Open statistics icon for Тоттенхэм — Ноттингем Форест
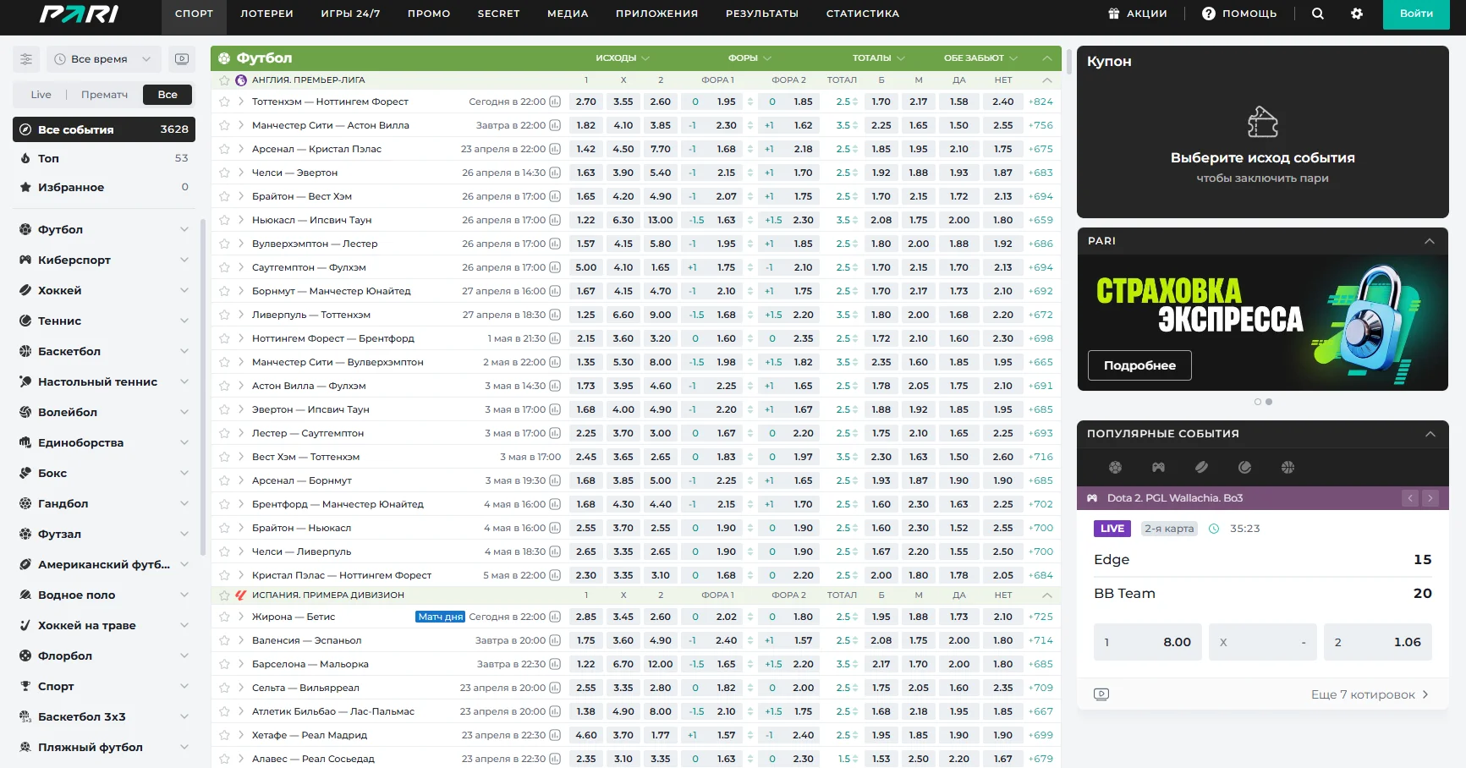The height and width of the screenshot is (768, 1466). [555, 101]
